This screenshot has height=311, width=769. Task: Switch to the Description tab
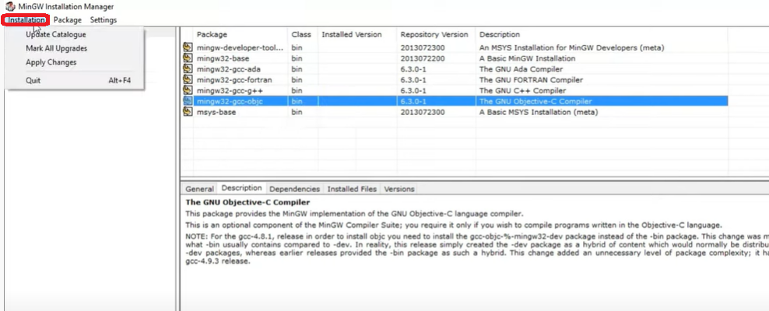click(x=241, y=188)
